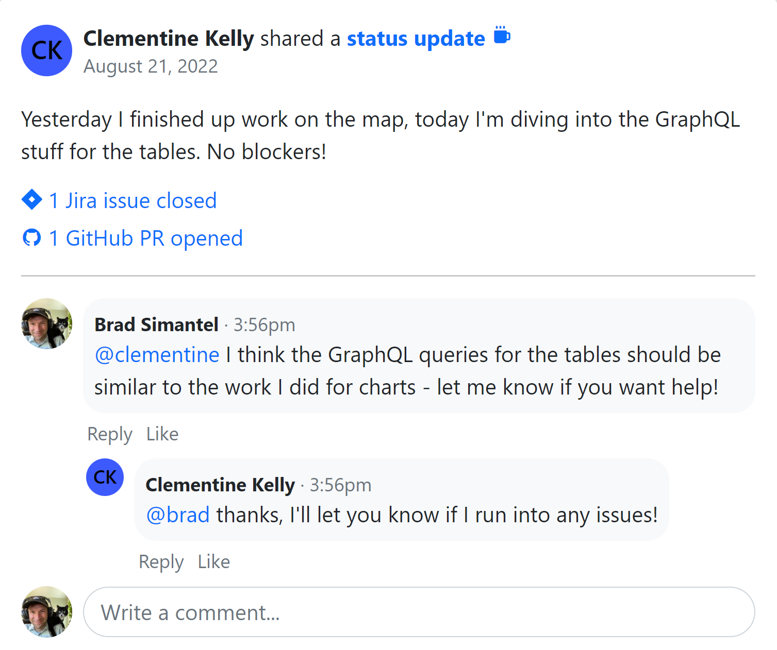The width and height of the screenshot is (777, 650).
Task: Reply to Brad Simantel's comment
Action: (x=110, y=434)
